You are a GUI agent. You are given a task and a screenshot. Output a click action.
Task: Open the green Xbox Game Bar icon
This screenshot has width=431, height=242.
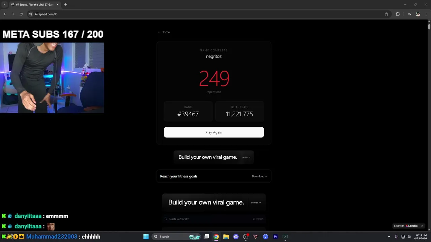(x=285, y=237)
